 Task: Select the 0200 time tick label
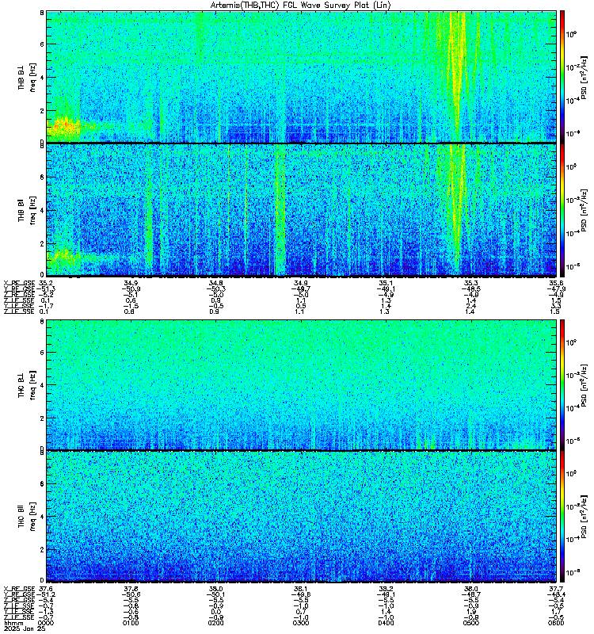pyautogui.click(x=216, y=624)
